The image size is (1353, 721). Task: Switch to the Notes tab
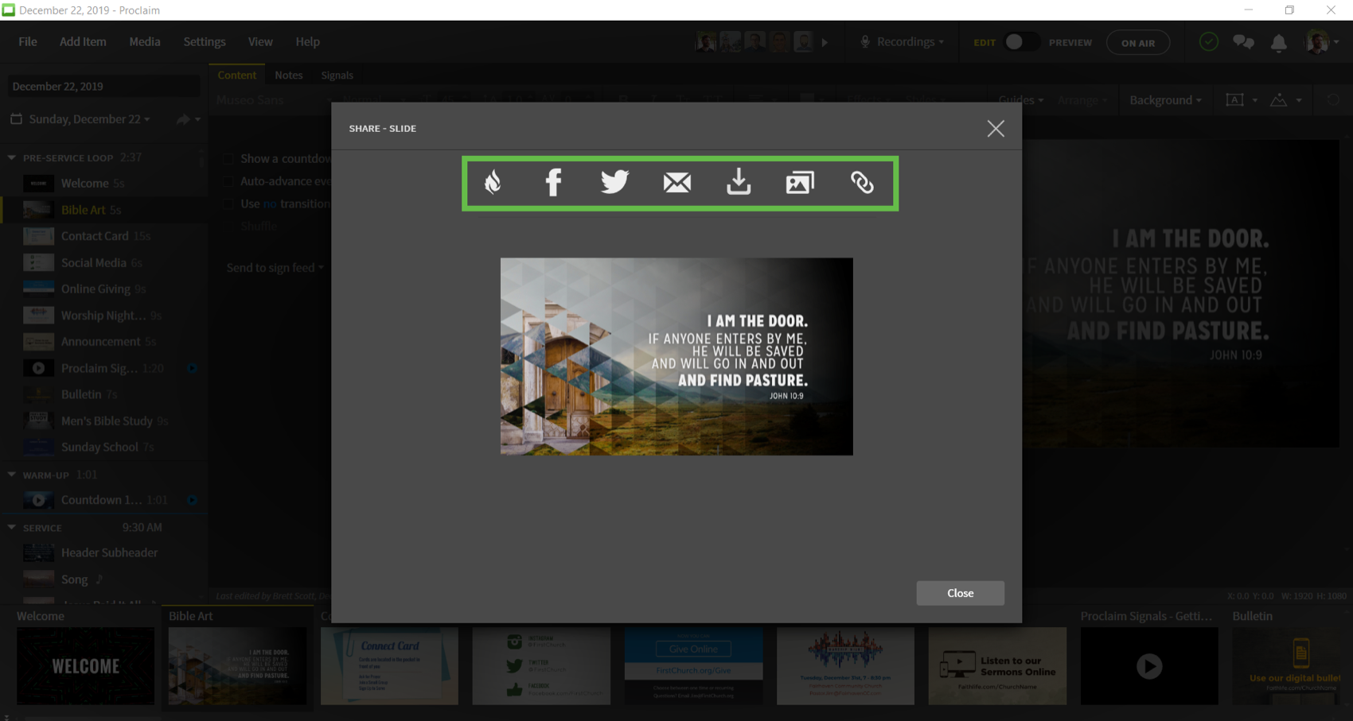(x=289, y=75)
